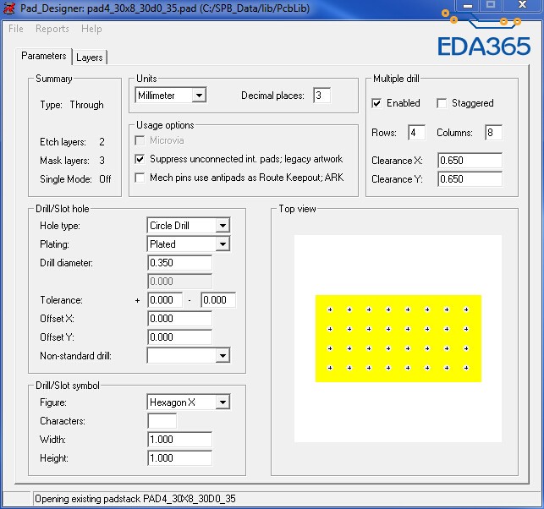Maximize the Pad Designer window
544x509 pixels.
(490, 5)
